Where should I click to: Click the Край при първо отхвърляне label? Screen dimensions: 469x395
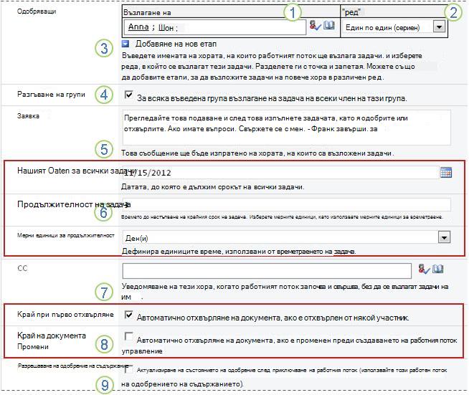point(65,315)
